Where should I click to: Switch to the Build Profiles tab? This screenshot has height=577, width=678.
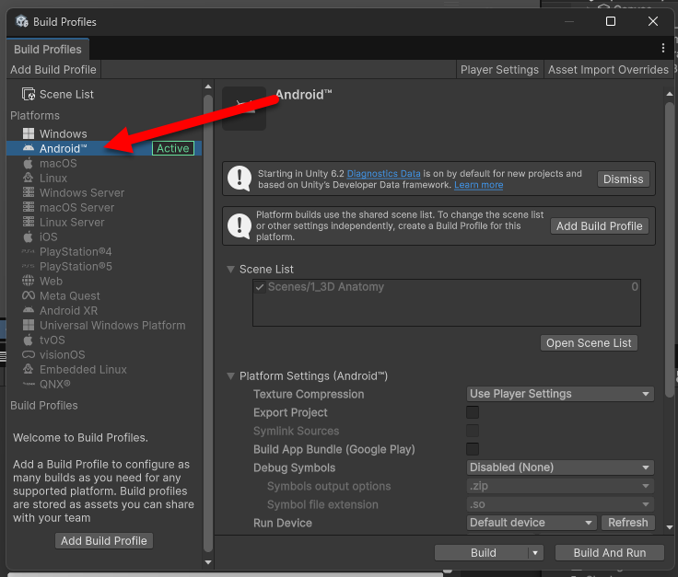(x=48, y=50)
